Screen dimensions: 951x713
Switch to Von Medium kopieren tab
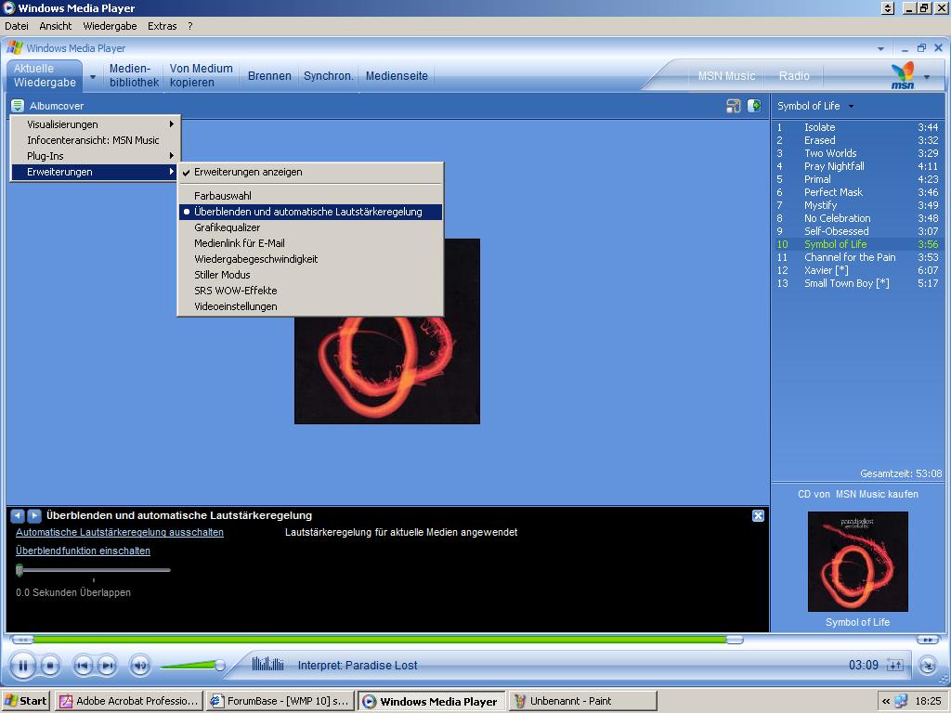202,75
